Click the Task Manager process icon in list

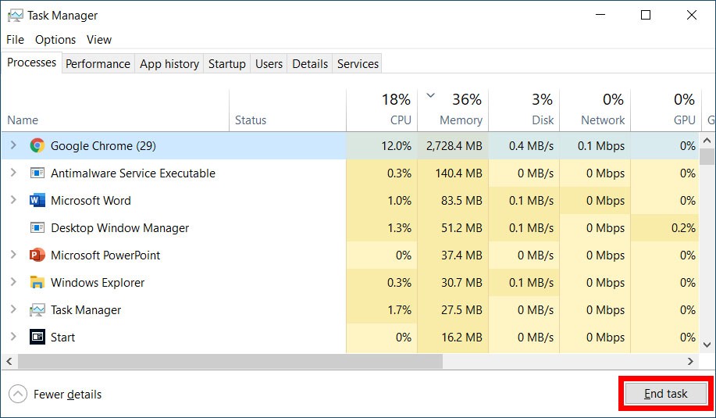pyautogui.click(x=37, y=309)
